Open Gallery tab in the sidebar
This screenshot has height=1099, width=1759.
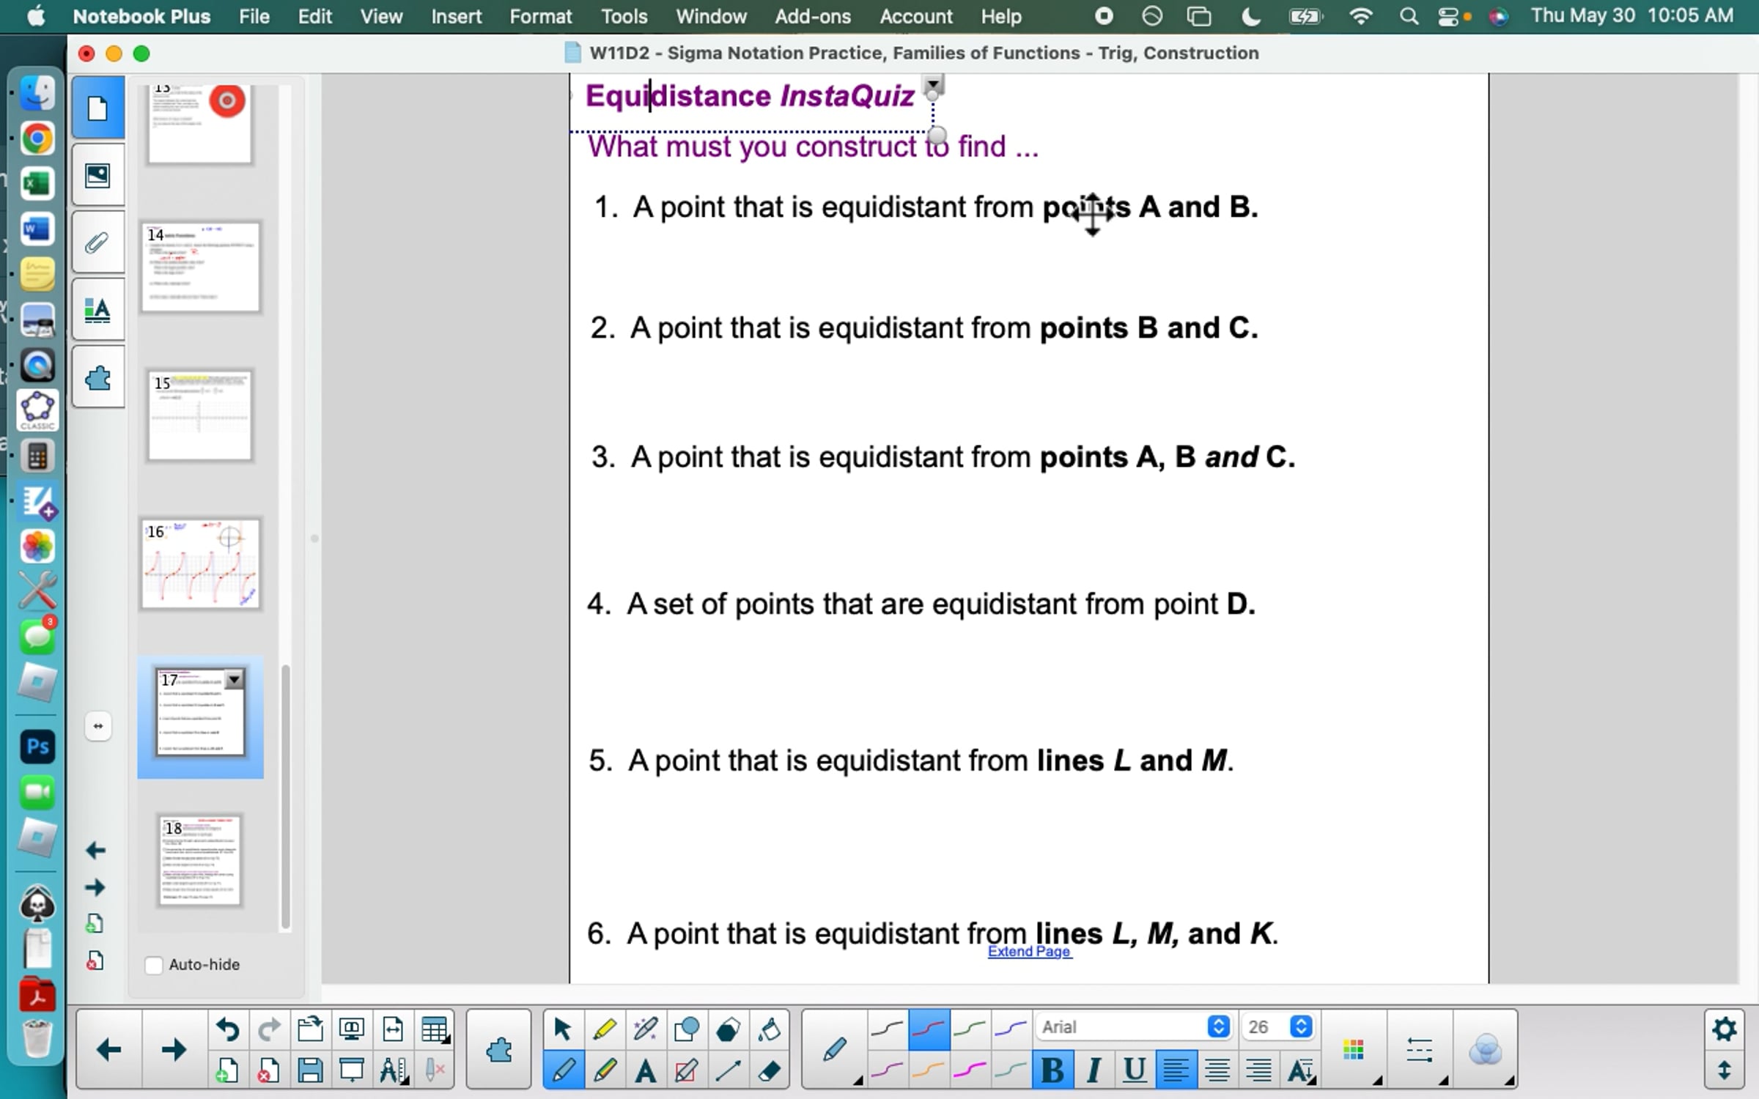97,175
